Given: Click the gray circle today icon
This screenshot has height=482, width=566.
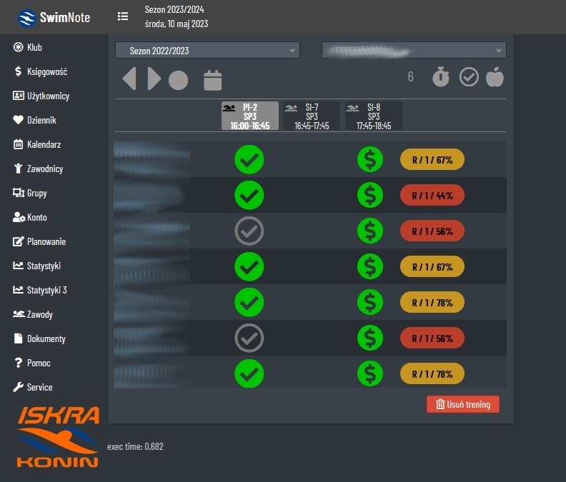Looking at the screenshot, I should [178, 80].
